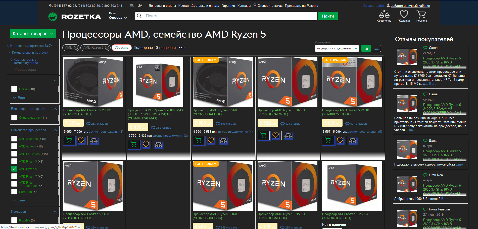Switch products to grid view
This screenshot has width=478, height=229.
[x=366, y=48]
